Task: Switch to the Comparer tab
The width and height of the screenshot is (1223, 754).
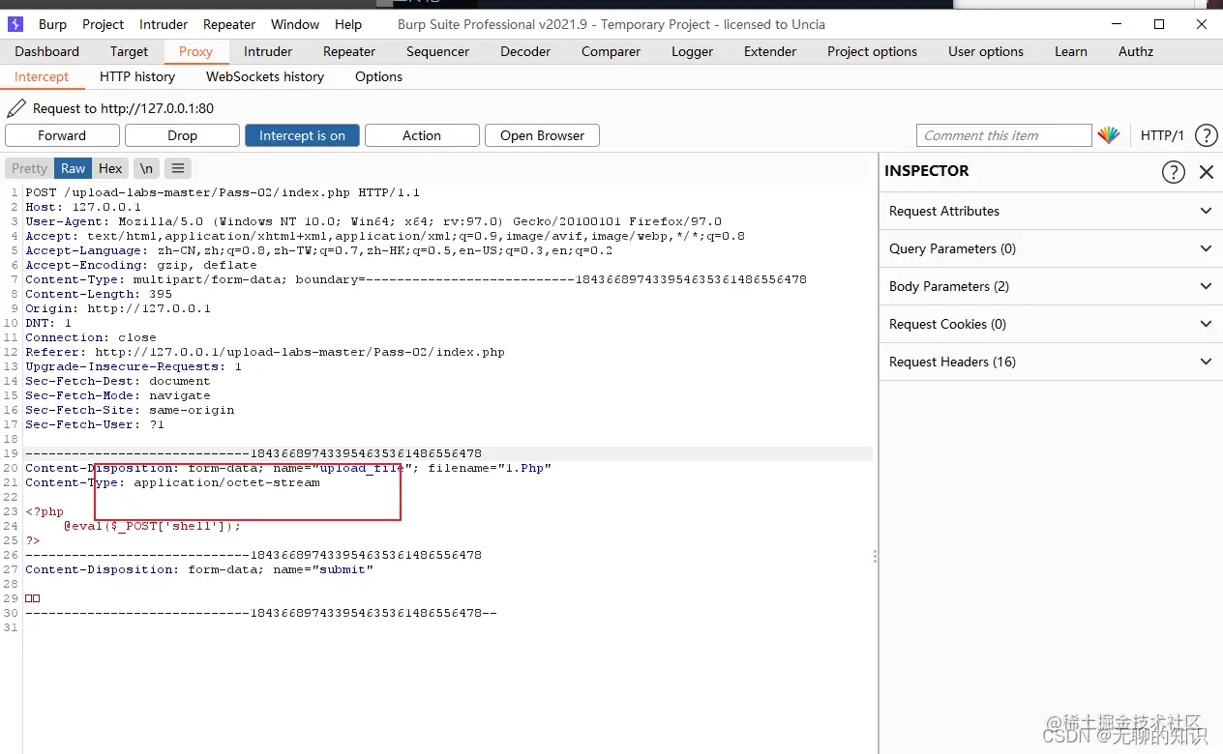Action: click(x=611, y=51)
